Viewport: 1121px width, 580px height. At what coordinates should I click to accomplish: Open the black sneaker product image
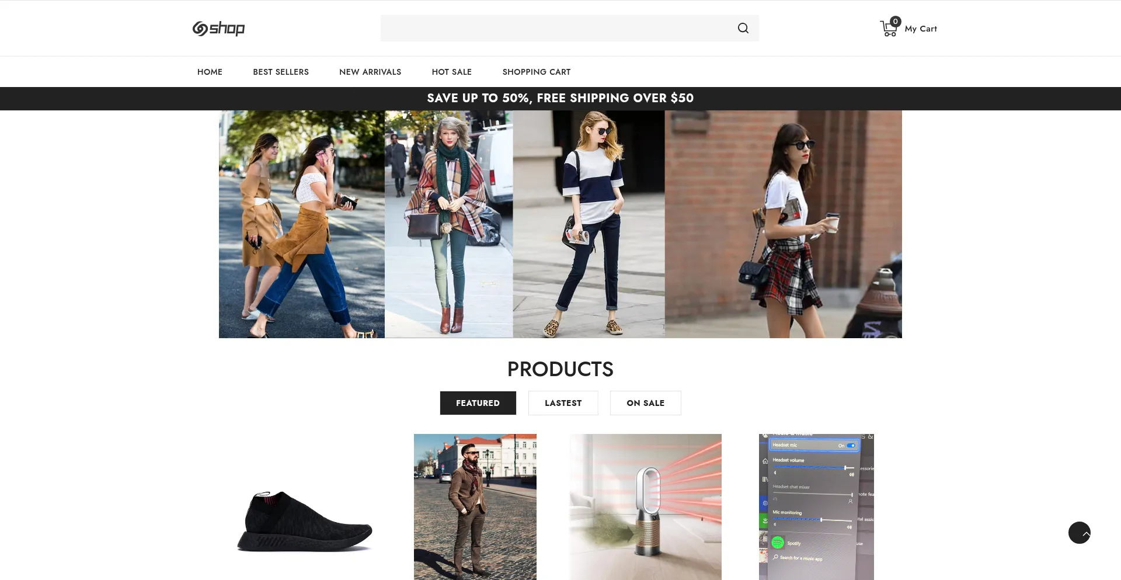tap(304, 520)
